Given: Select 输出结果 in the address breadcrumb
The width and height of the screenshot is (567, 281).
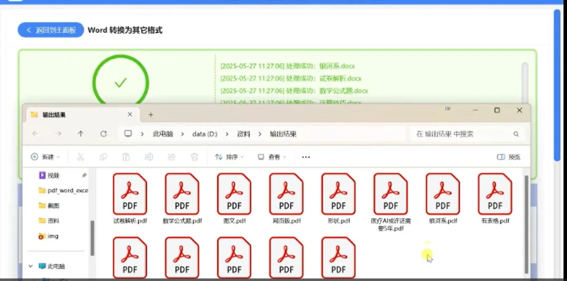Looking at the screenshot, I should point(283,134).
